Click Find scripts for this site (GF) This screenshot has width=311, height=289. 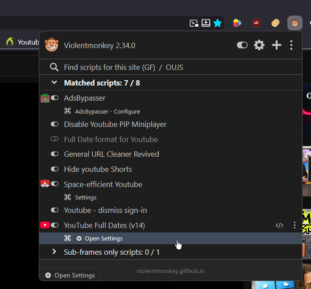(x=109, y=67)
